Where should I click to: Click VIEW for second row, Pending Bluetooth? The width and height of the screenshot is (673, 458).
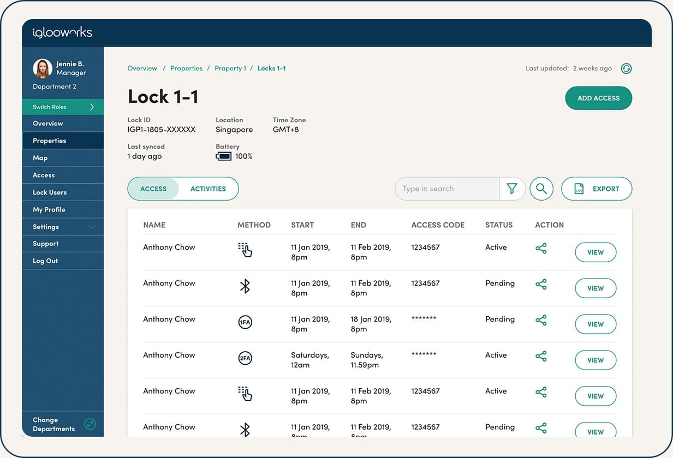point(595,288)
